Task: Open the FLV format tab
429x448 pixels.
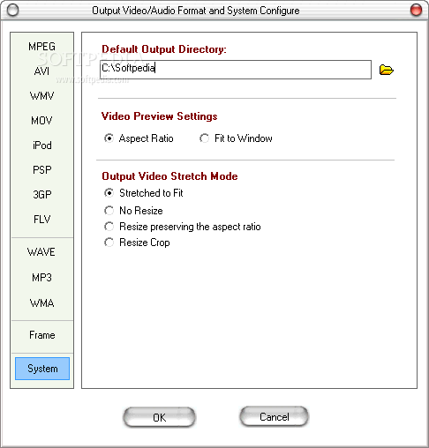Action: click(41, 220)
